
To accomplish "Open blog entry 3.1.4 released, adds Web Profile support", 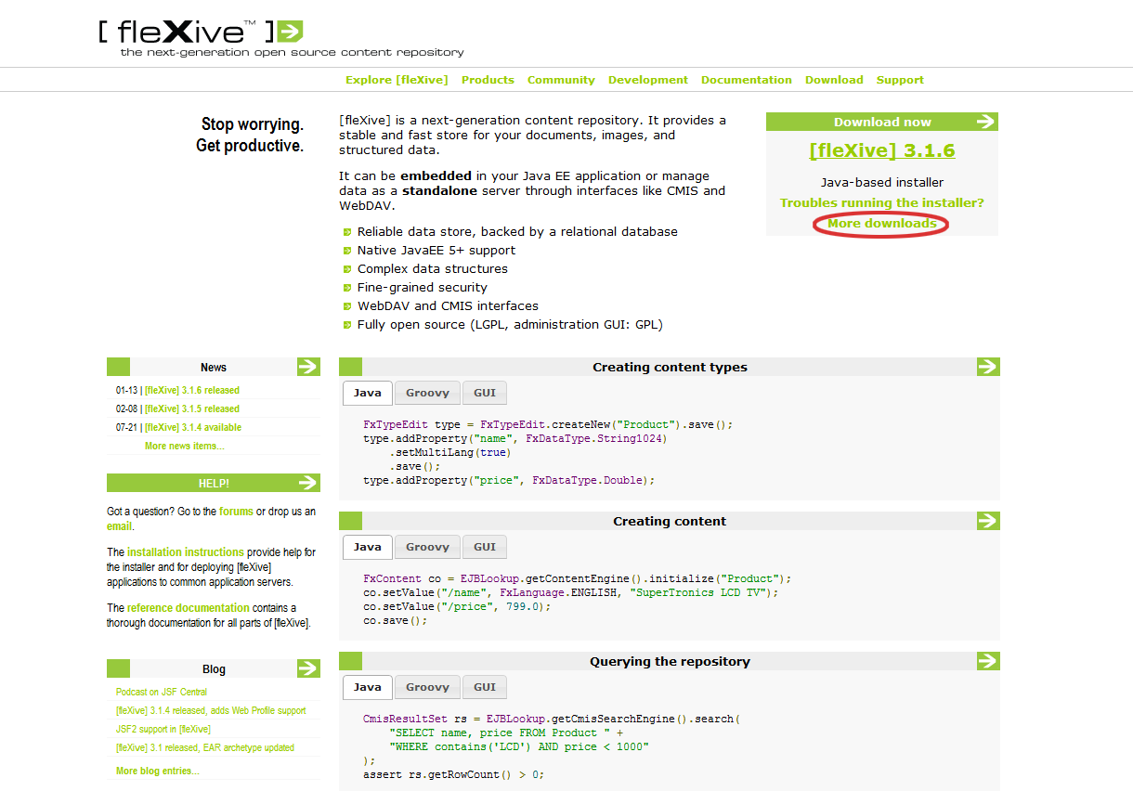I will point(211,711).
